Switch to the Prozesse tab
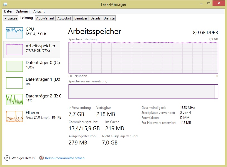The width and height of the screenshot is (227, 167). point(11,18)
